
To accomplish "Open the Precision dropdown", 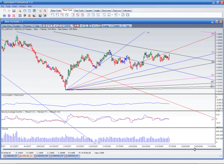I will coord(29,26).
